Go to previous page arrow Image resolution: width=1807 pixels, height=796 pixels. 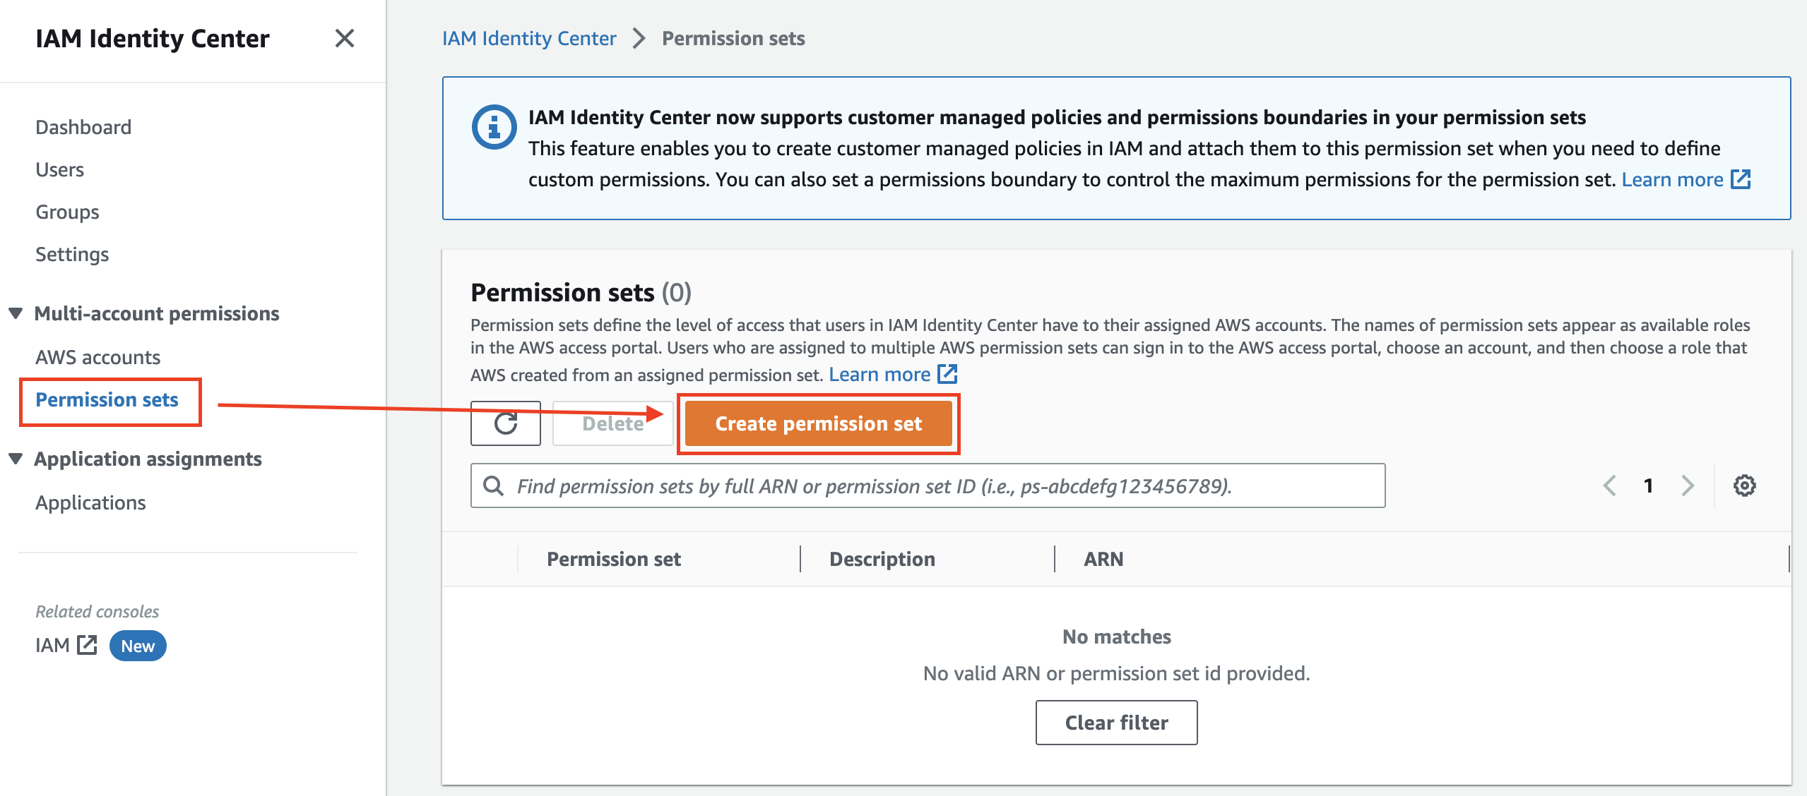1609,486
